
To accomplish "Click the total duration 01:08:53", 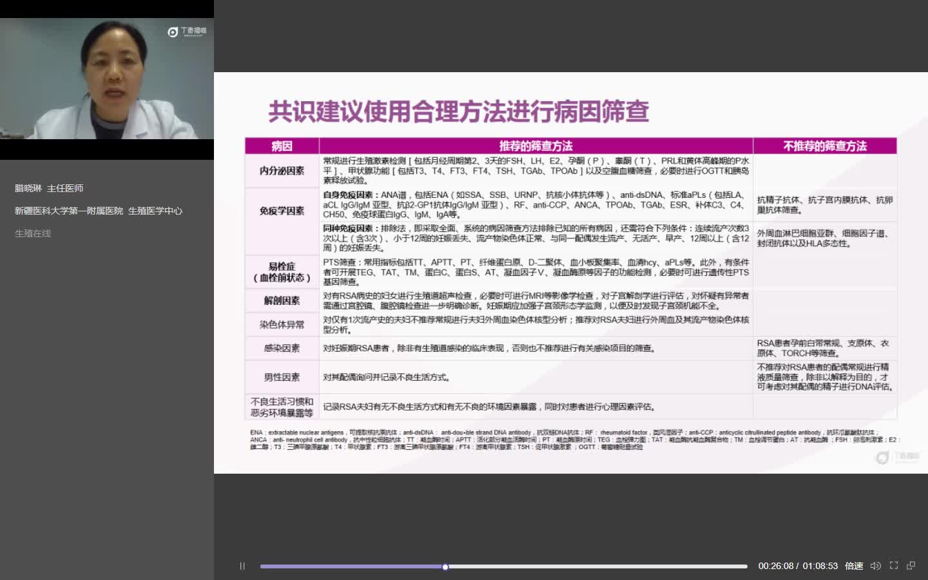I will pos(820,566).
